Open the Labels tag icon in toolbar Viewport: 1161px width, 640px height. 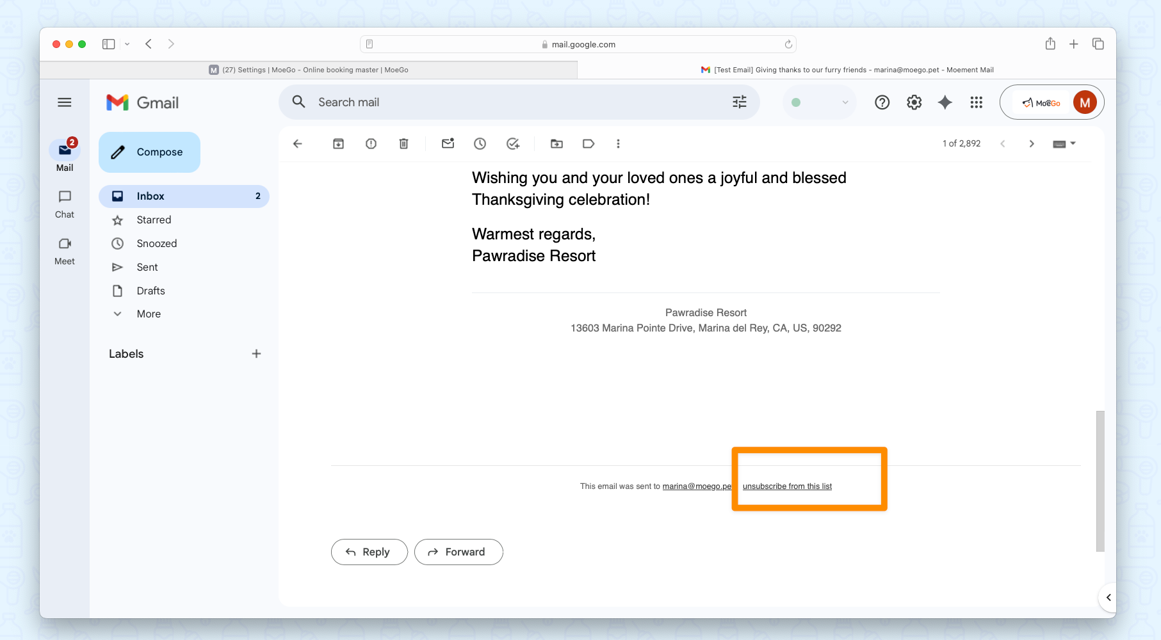(x=589, y=144)
